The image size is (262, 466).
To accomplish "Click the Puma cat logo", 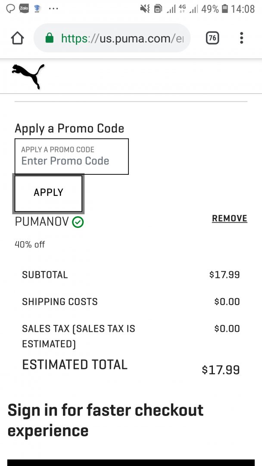I will (x=28, y=76).
